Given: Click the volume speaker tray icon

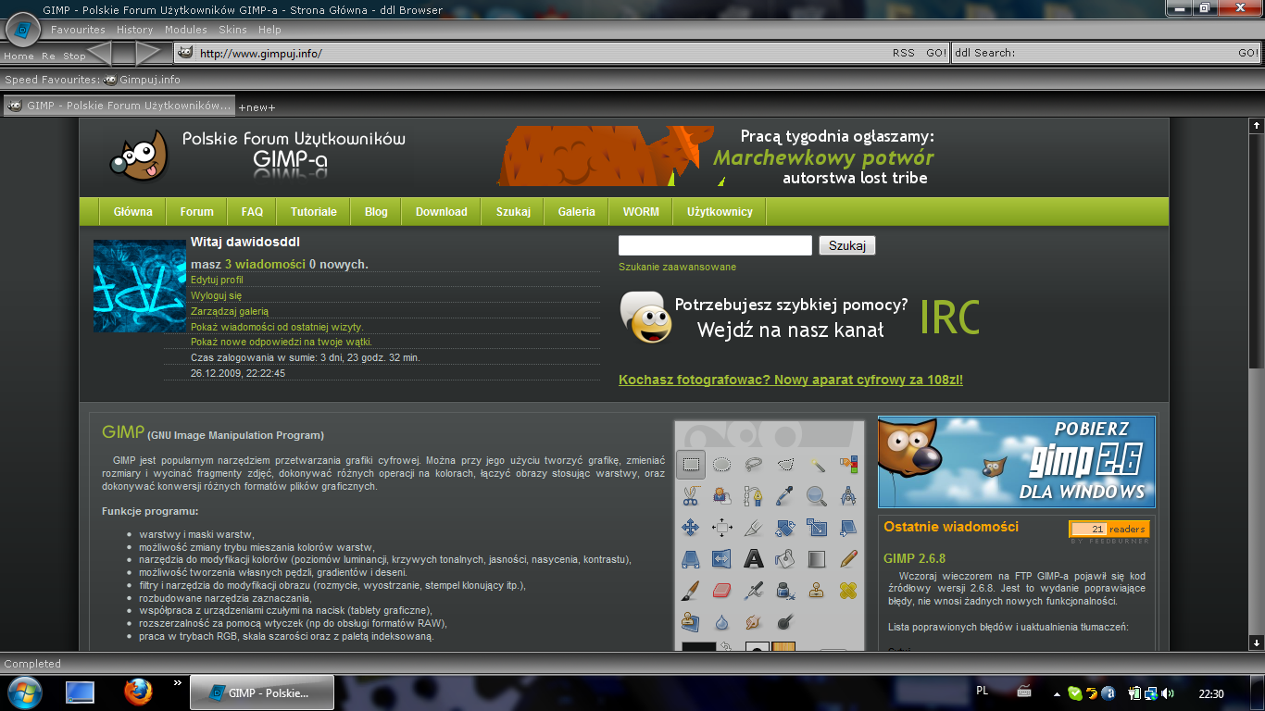Looking at the screenshot, I should pyautogui.click(x=1168, y=692).
